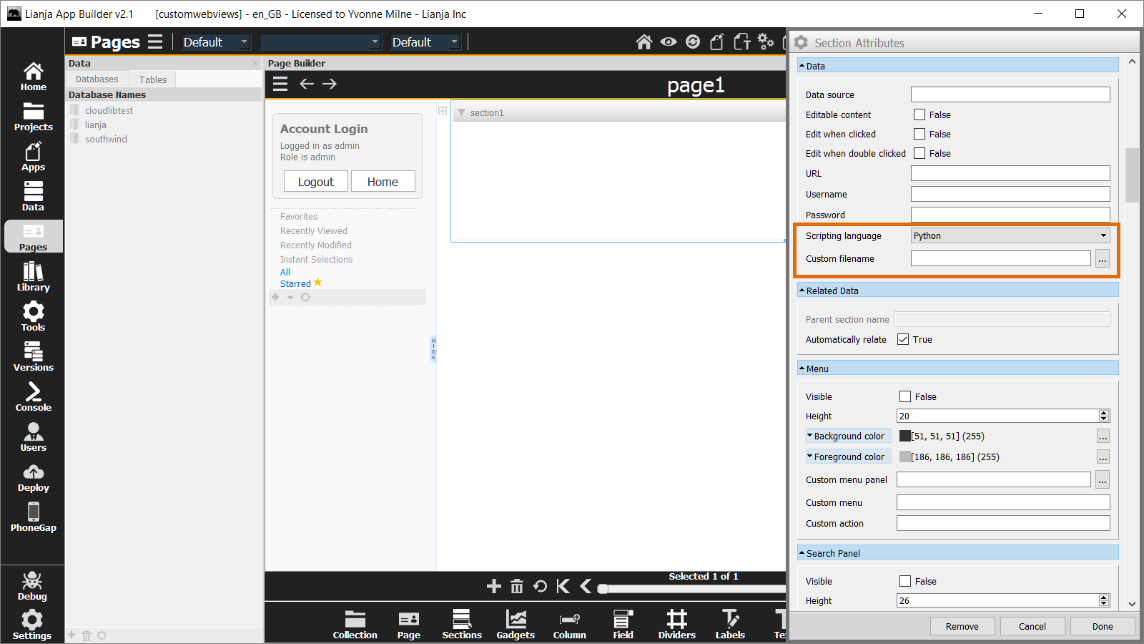
Task: Open the Versions workspace
Action: pos(33,356)
